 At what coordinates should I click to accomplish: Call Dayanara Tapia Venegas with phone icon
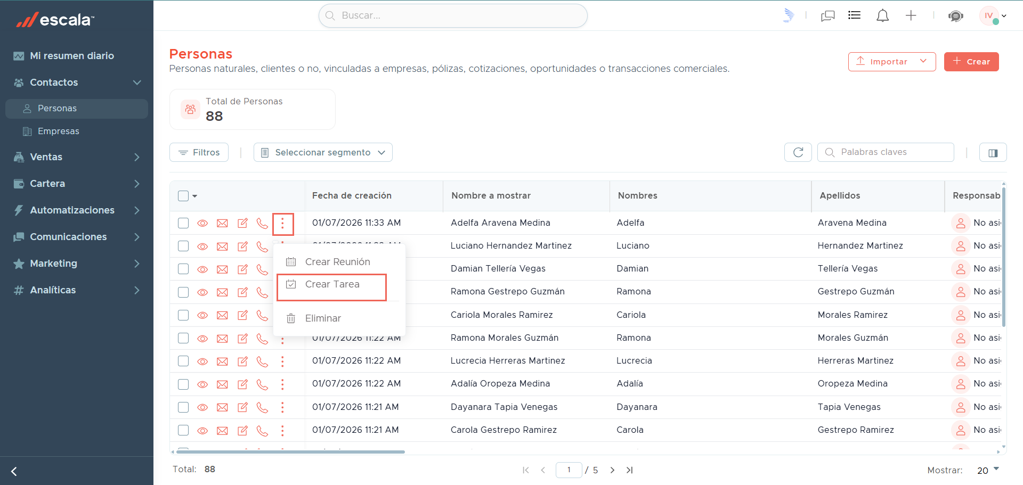pos(262,407)
